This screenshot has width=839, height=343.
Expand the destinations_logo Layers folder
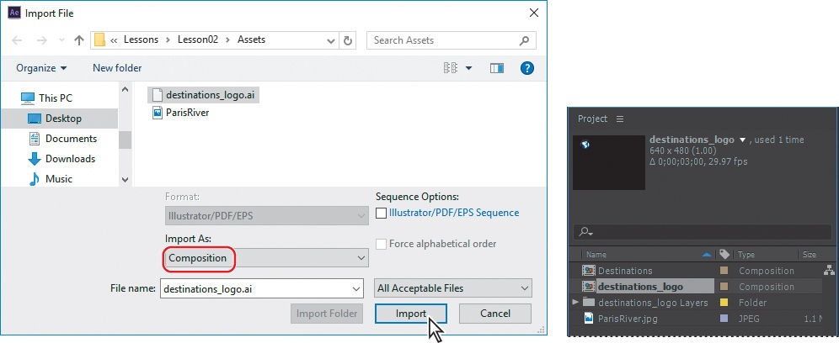click(575, 303)
